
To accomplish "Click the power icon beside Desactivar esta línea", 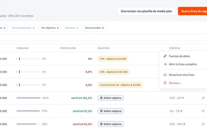I will click(x=165, y=75).
